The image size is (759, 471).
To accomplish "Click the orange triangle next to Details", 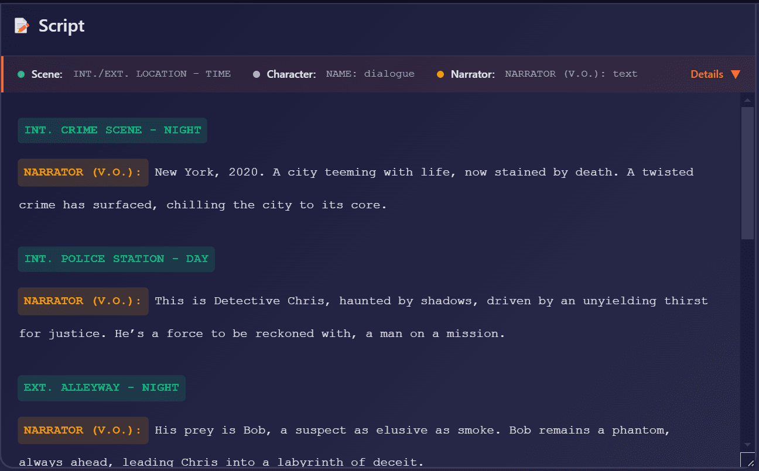I will pyautogui.click(x=737, y=74).
